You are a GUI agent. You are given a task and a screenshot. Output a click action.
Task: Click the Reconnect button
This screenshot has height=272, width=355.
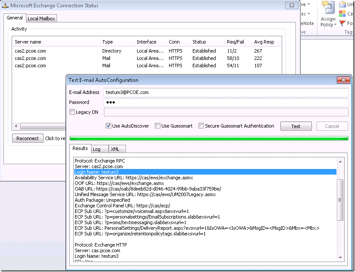point(28,138)
